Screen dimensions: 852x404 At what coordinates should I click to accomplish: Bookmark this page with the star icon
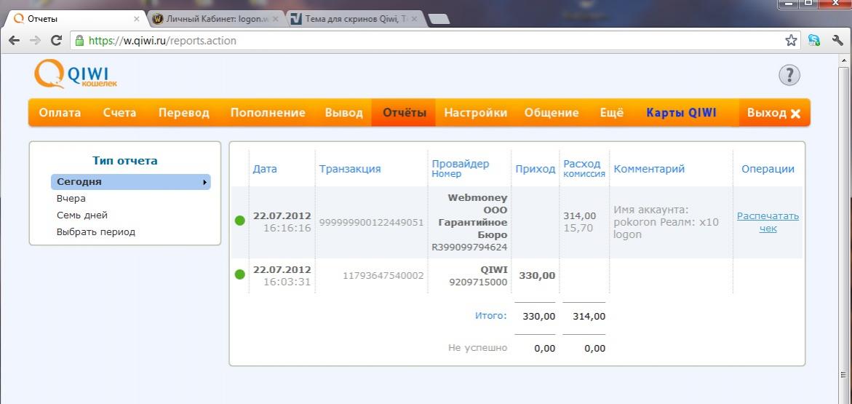pos(791,41)
